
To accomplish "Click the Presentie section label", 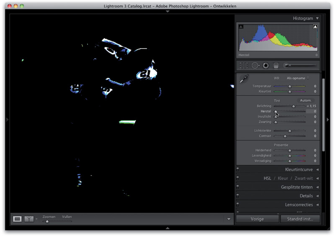I will click(x=281, y=145).
